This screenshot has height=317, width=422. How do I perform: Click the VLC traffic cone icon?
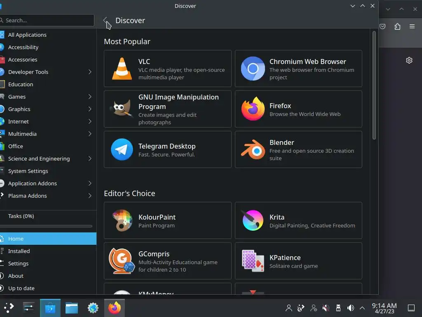pyautogui.click(x=122, y=69)
